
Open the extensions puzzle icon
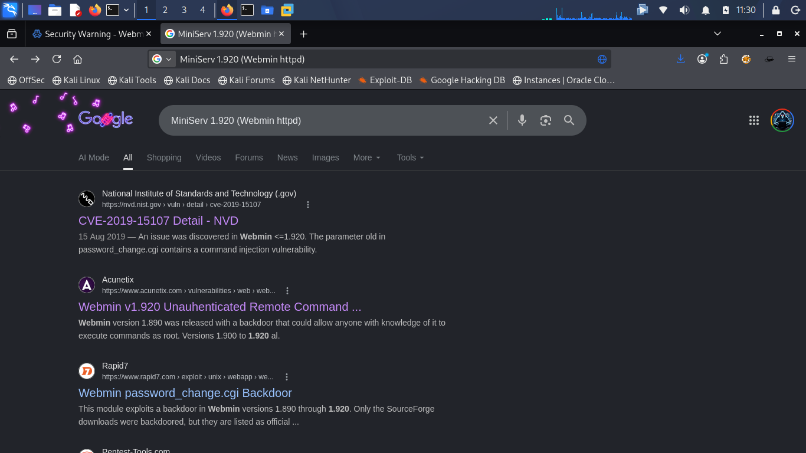tap(724, 59)
